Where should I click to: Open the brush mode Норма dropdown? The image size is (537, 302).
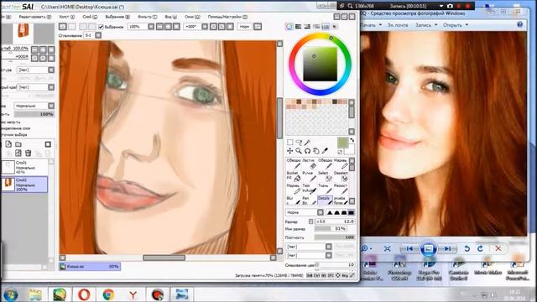pyautogui.click(x=320, y=212)
